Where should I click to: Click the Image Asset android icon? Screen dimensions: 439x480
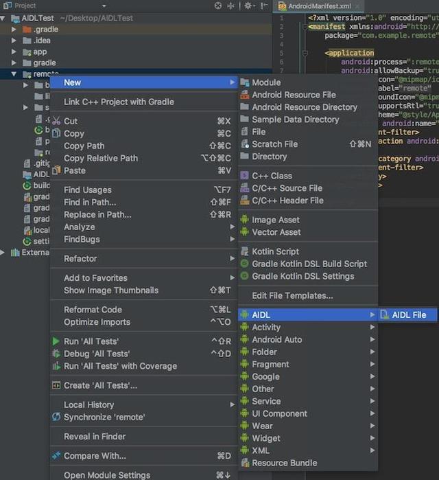click(x=245, y=220)
